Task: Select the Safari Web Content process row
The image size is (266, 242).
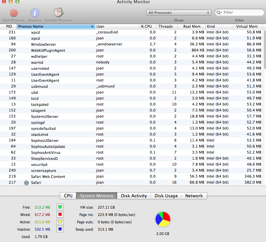Action: (x=131, y=177)
